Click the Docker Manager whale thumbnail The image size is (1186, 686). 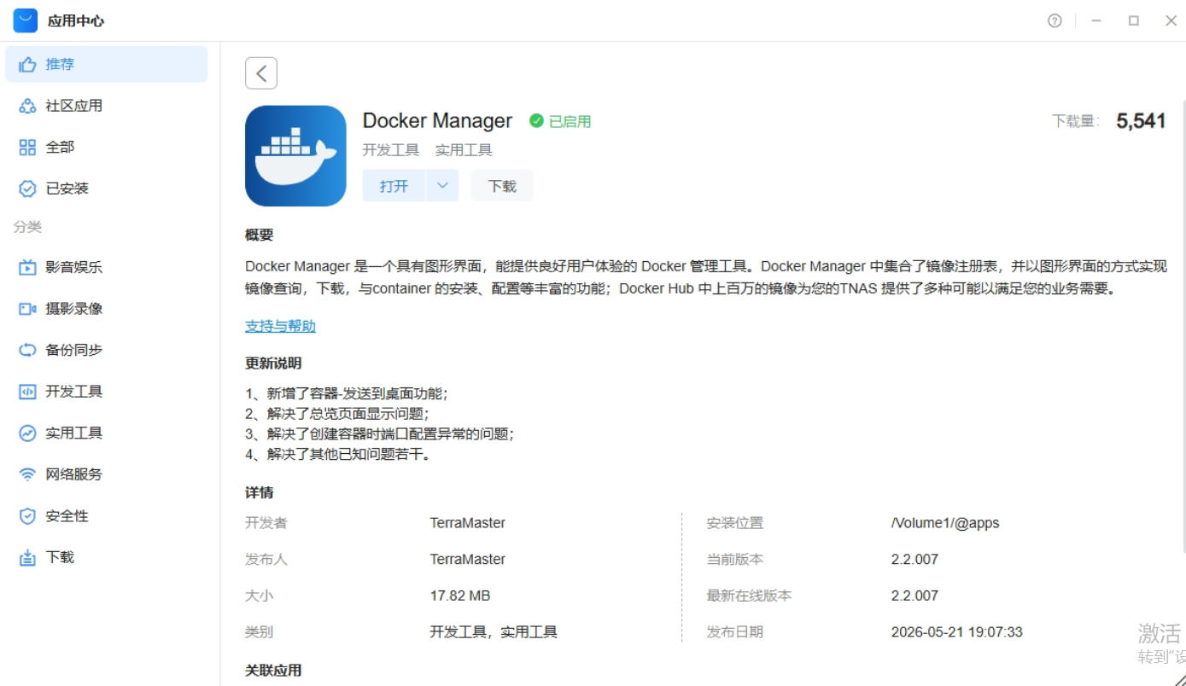(295, 155)
